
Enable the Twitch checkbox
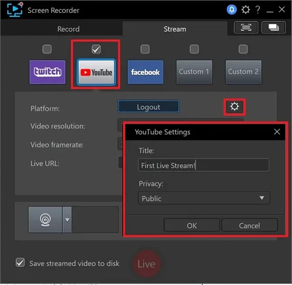[47, 49]
